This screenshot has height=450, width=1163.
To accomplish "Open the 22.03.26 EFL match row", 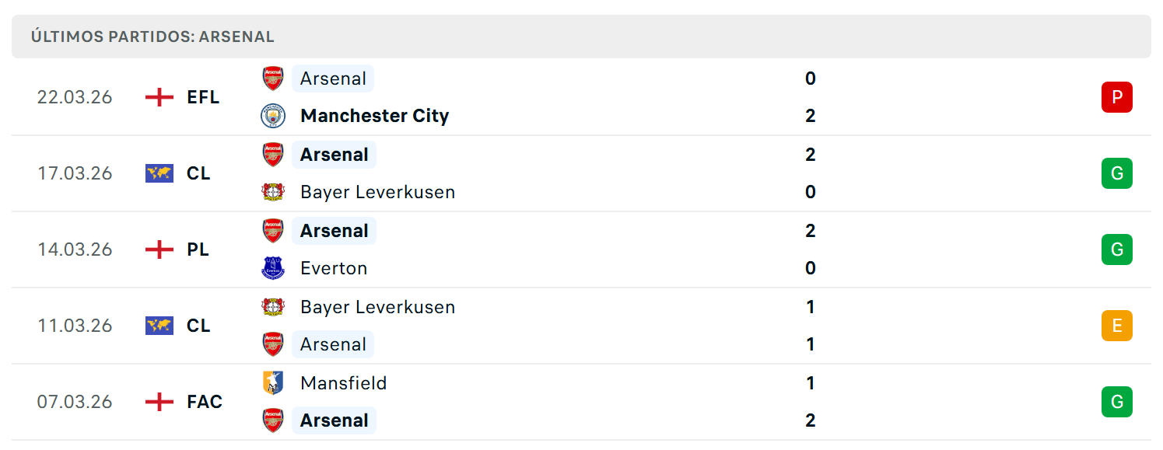I will tap(581, 97).
